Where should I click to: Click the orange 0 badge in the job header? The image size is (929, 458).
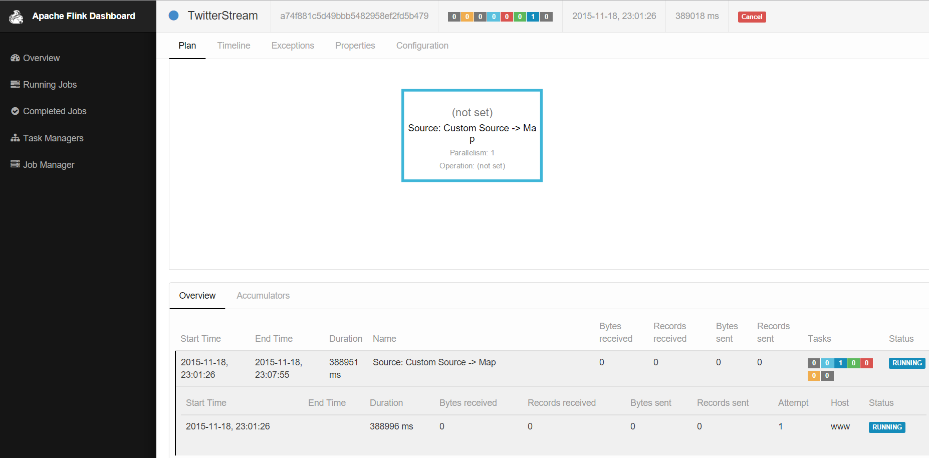coord(467,17)
